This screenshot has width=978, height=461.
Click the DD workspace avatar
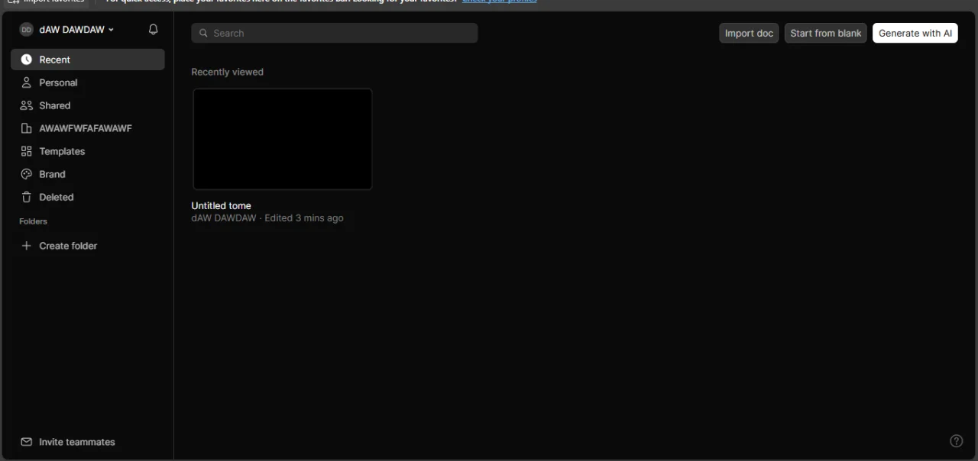point(26,30)
